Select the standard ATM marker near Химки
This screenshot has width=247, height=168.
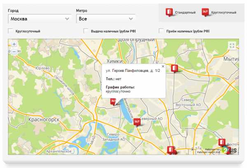(175, 68)
